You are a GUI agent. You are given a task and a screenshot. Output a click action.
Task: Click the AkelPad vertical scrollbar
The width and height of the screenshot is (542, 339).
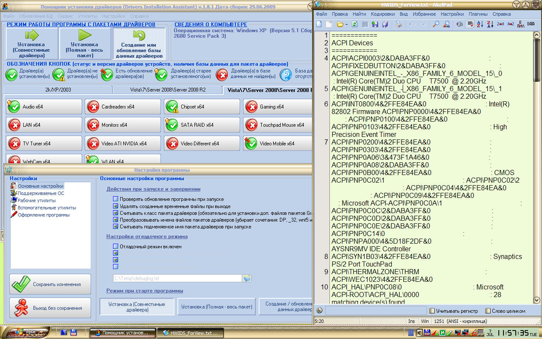click(x=537, y=169)
